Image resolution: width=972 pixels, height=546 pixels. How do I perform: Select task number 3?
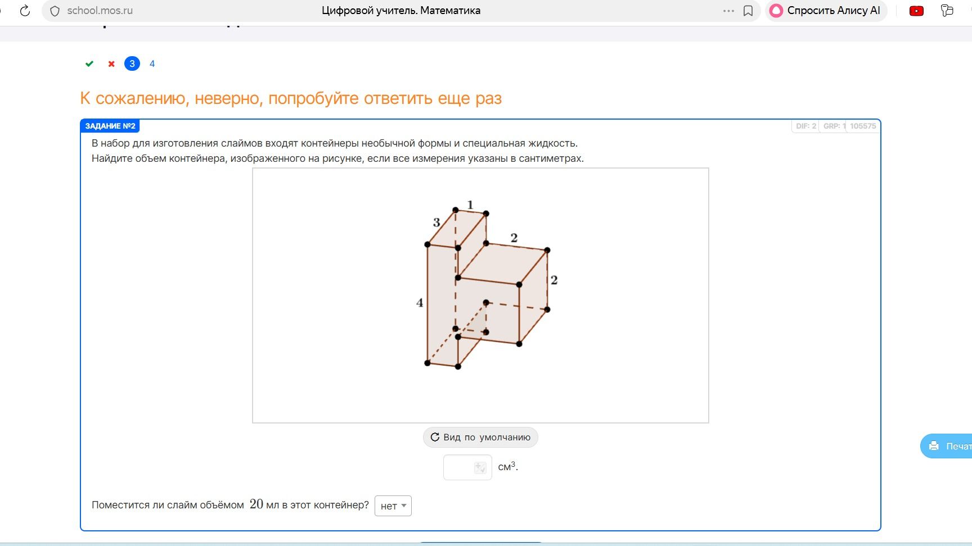click(132, 63)
